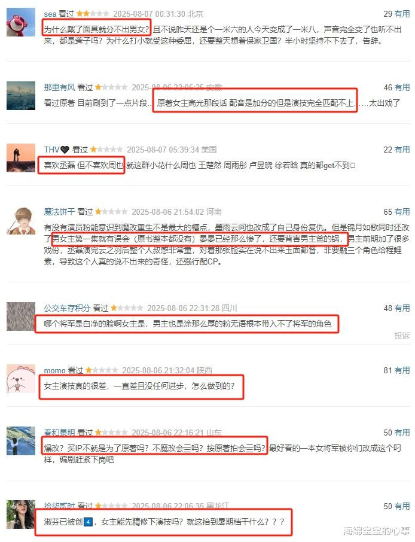Open 魔法饼干's cartoon boy avatar
This screenshot has width=415, height=542.
pyautogui.click(x=21, y=220)
